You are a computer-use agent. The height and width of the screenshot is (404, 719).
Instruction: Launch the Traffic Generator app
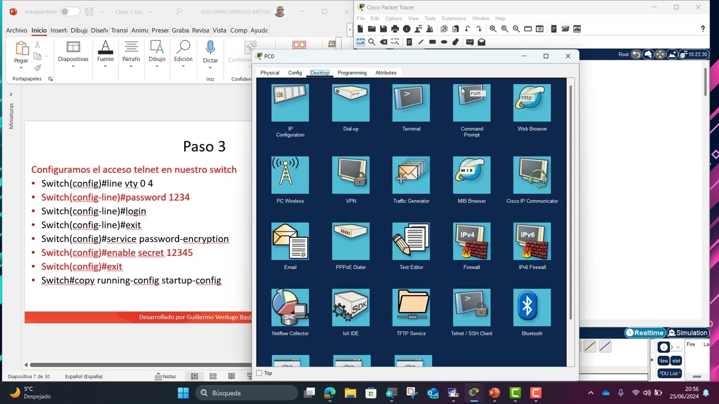coord(411,175)
